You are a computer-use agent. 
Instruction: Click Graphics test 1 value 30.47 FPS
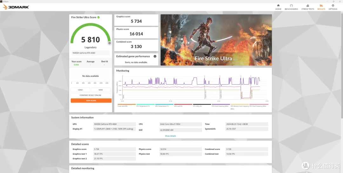[115, 154]
